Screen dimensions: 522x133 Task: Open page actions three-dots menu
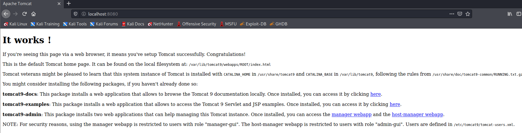pyautogui.click(x=452, y=14)
